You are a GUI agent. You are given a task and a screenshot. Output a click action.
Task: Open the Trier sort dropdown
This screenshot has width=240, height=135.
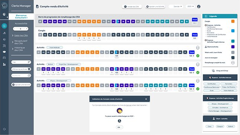pyautogui.click(x=21, y=62)
